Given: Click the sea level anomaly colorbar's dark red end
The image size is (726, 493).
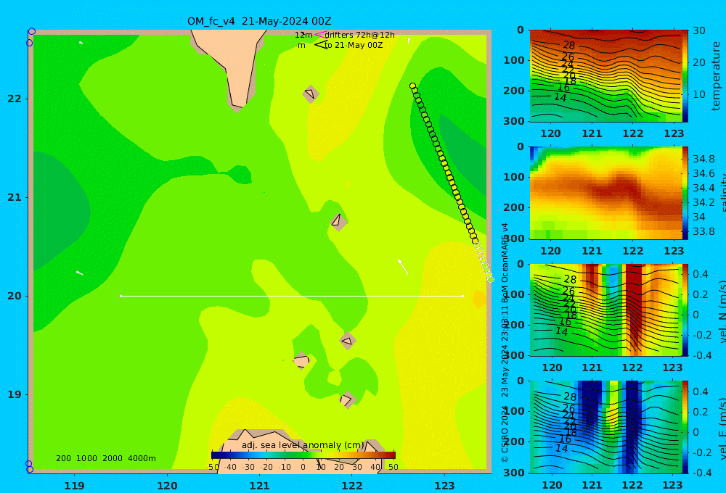Looking at the screenshot, I should (x=391, y=455).
